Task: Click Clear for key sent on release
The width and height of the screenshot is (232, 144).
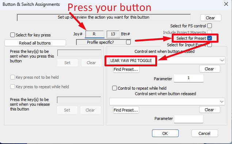Action: point(90,110)
